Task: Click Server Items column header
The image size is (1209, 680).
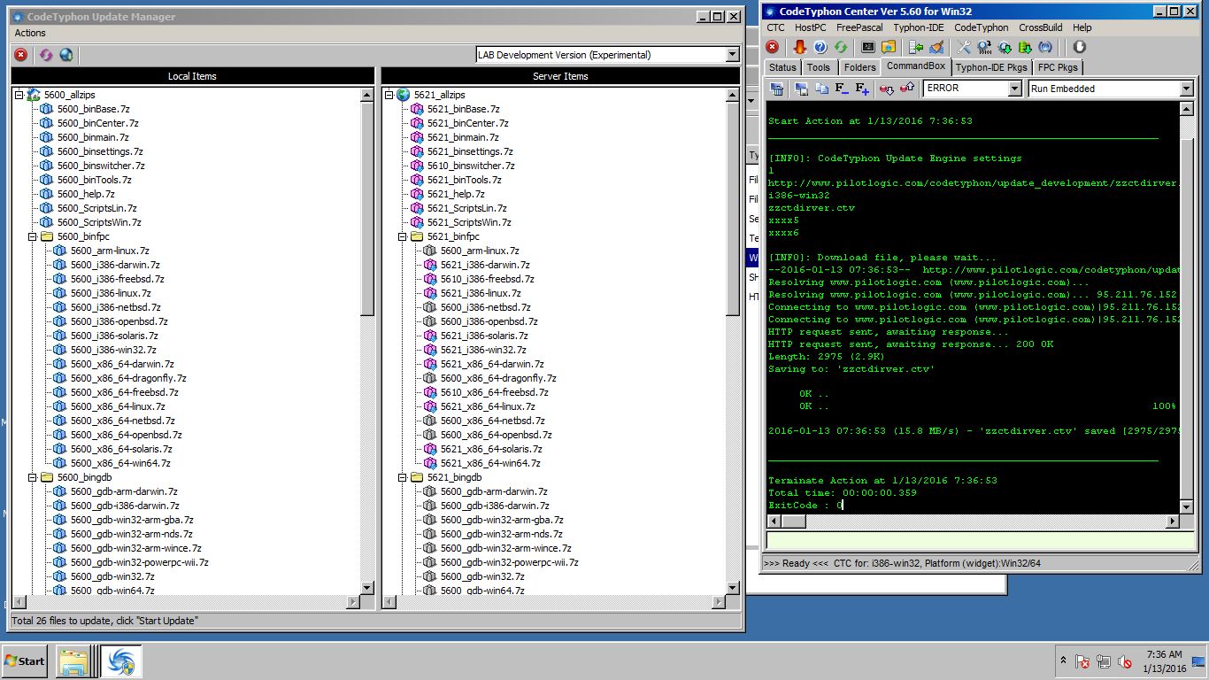Action: click(560, 76)
